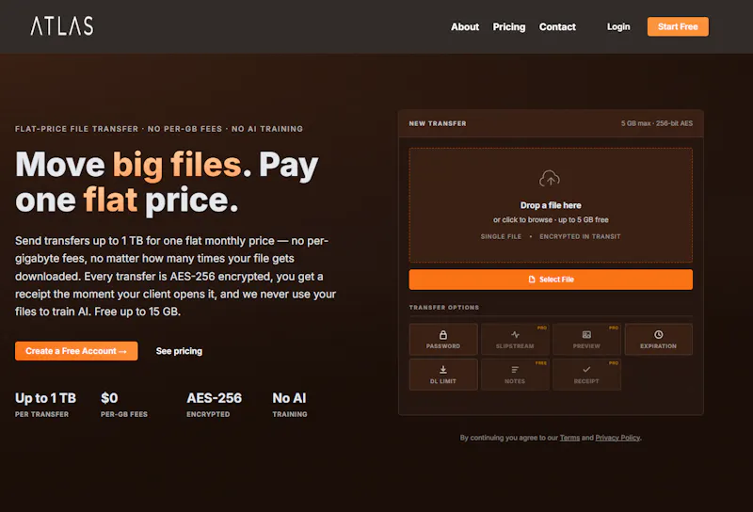Screen dimensions: 753x512
Task: Open the Contact page
Action: tap(557, 27)
